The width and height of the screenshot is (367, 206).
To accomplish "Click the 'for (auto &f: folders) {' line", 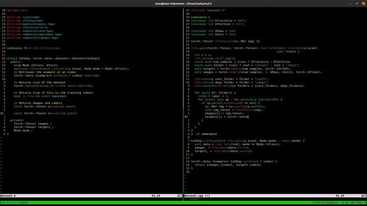I will tap(215, 93).
